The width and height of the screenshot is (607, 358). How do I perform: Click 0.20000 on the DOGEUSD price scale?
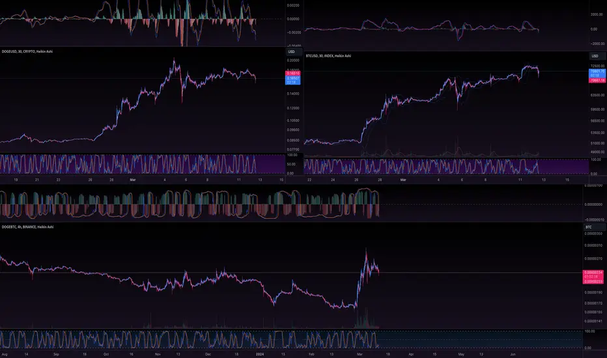293,61
